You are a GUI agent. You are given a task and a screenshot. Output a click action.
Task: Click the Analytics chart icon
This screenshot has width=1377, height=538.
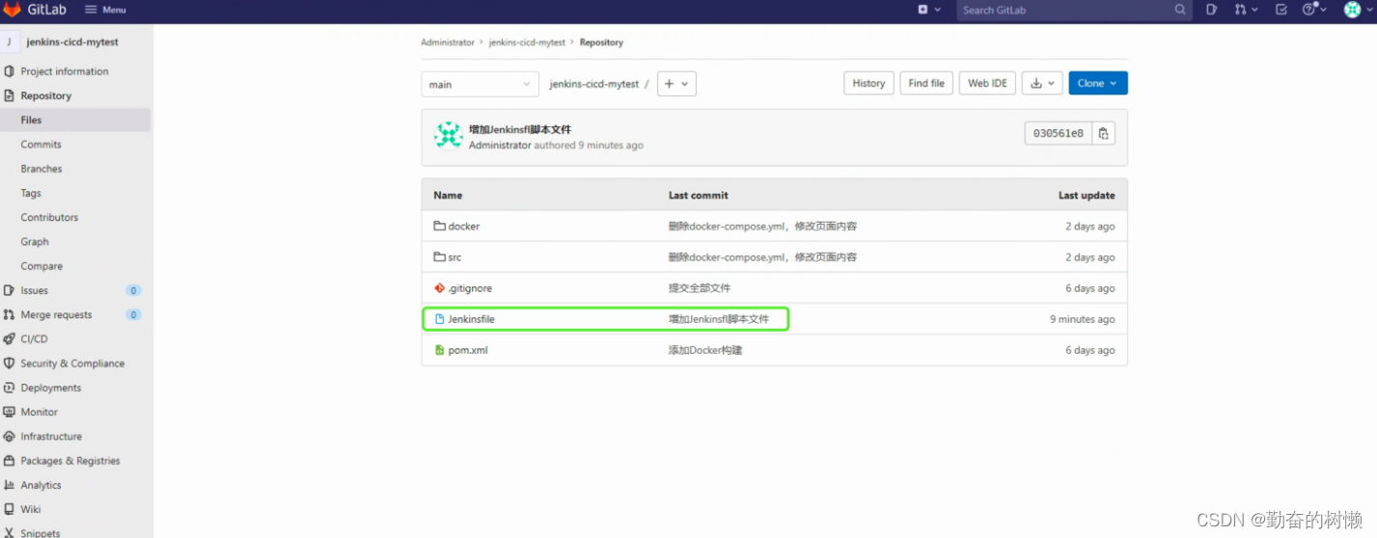click(10, 485)
